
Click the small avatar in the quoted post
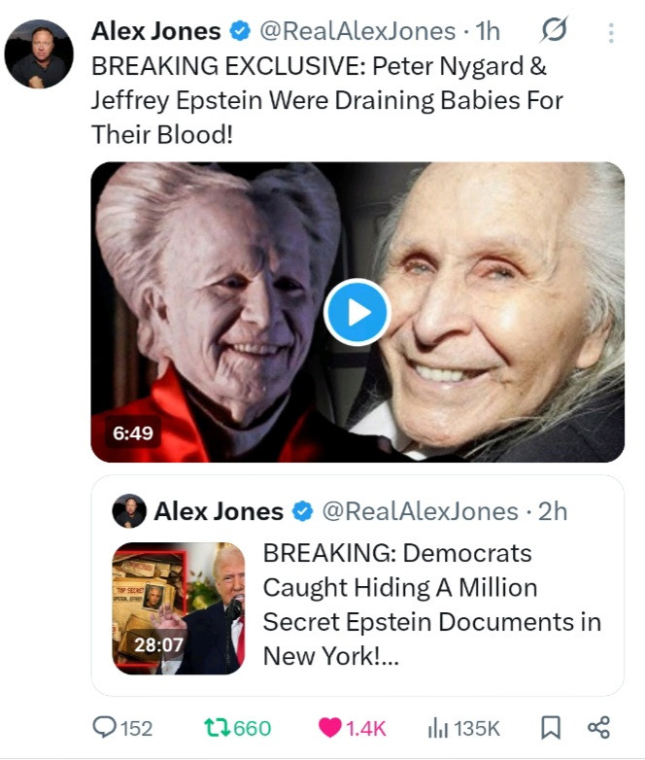pyautogui.click(x=129, y=511)
